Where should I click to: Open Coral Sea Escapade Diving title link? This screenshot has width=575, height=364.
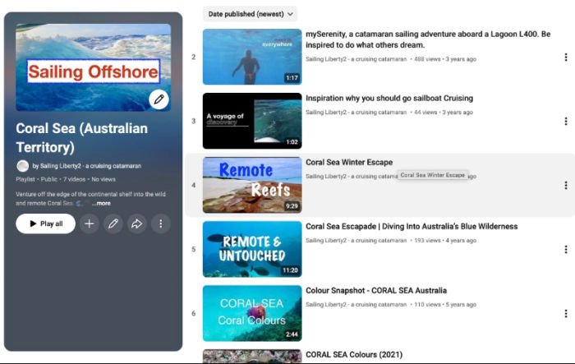click(x=412, y=227)
